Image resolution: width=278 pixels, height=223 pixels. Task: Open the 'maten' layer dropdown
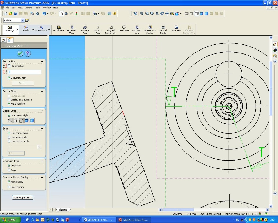tap(23, 20)
